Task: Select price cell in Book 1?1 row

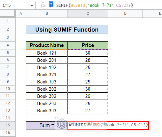Action: (88, 53)
